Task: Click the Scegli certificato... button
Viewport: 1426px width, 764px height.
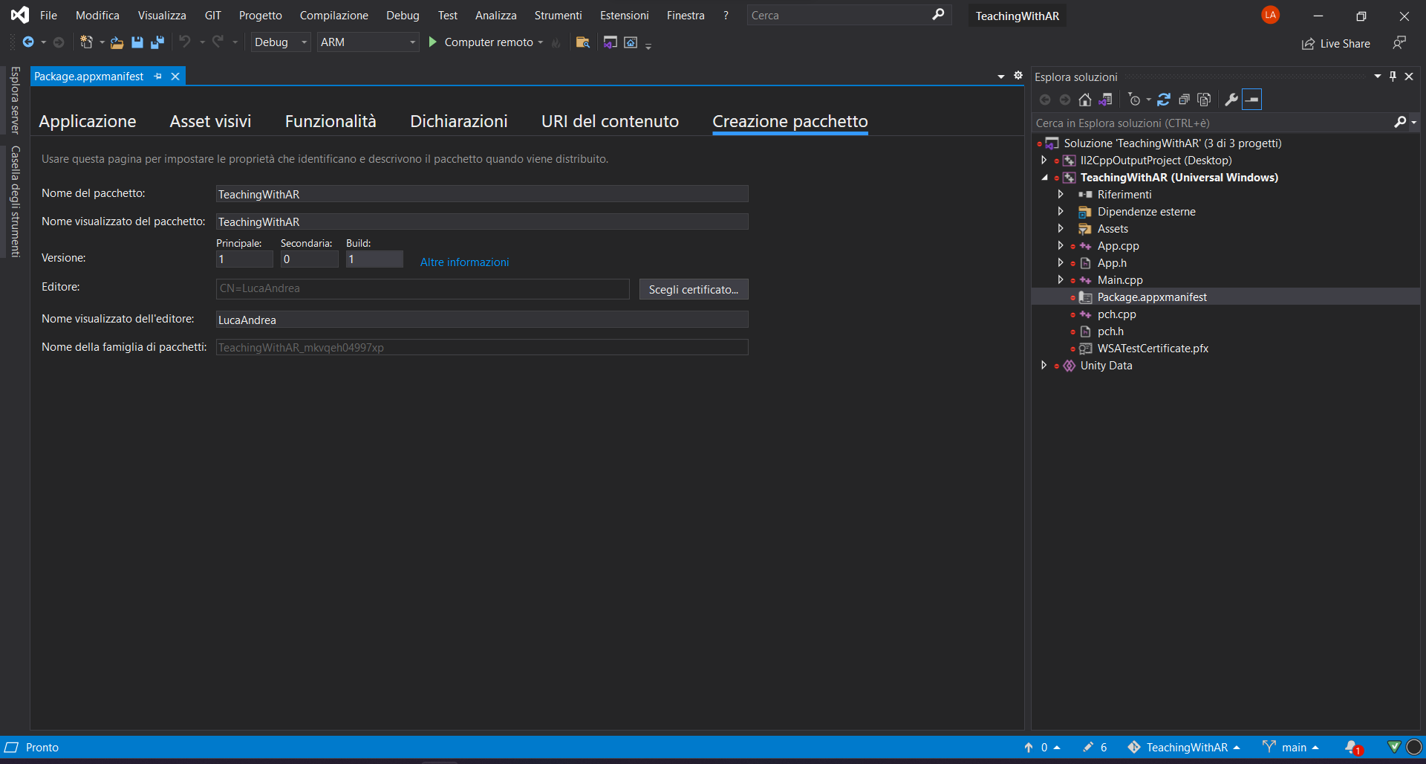Action: coord(694,289)
